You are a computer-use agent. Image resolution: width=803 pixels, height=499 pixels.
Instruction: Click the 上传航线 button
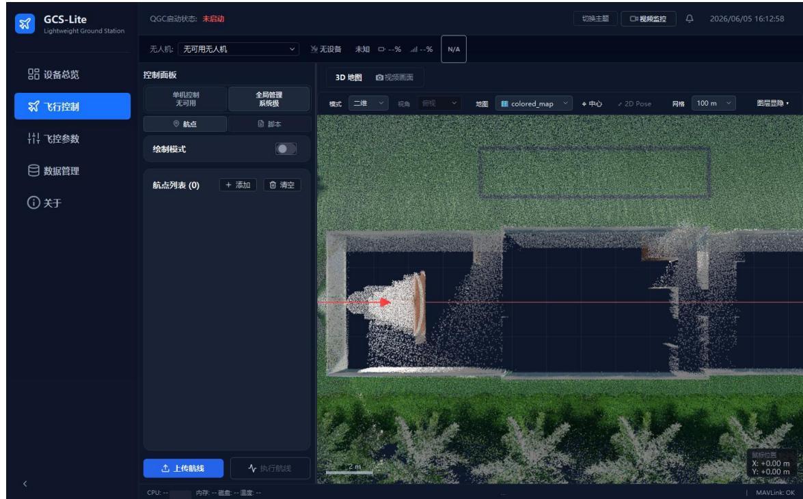pyautogui.click(x=183, y=468)
